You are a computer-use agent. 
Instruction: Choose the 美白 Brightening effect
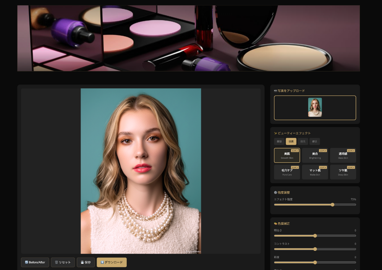(x=315, y=155)
